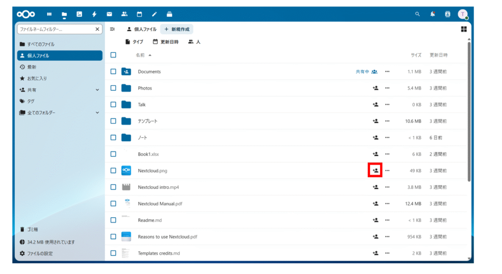Expand 全てのフォルダー tree in sidebar

[97, 113]
